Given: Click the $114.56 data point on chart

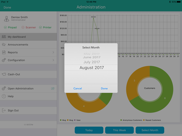Looking at the screenshot, I should point(97,30).
